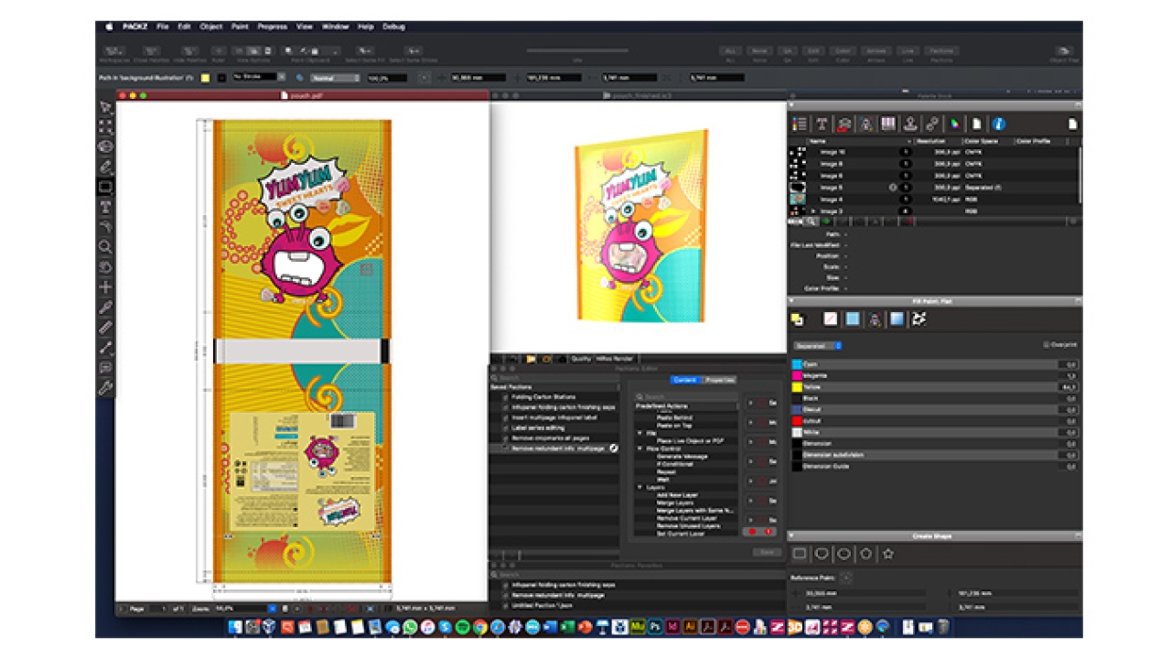This screenshot has width=1171, height=659.
Task: Select the rectangle shape tool in toolbox
Action: [x=106, y=187]
